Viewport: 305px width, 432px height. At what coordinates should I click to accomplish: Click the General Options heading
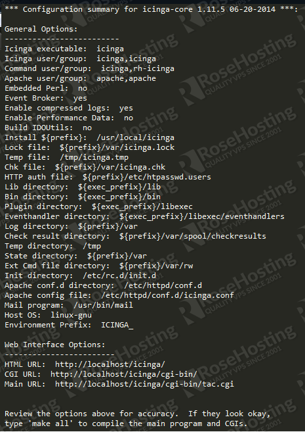[41, 29]
